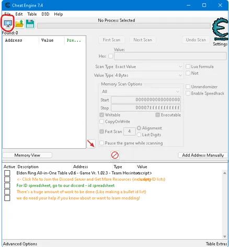Click the red clear address list icon
Viewport: 229px width, 247px height.
(115, 155)
